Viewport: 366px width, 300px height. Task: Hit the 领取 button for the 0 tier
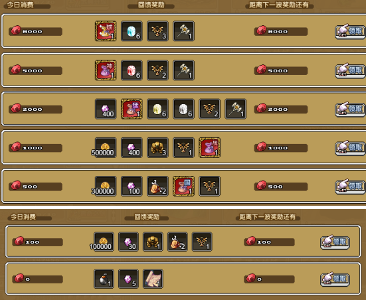335,279
